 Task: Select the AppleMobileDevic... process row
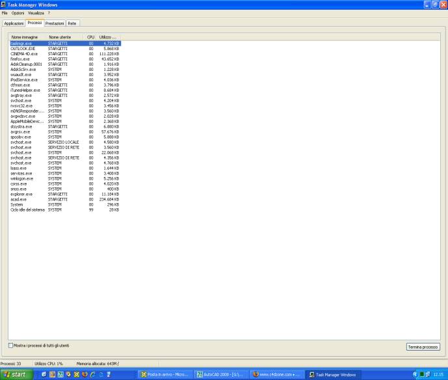[65, 121]
